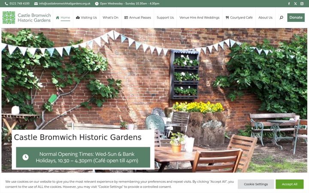Click the Castle Bromwich Historic Gardens heading

78,137
